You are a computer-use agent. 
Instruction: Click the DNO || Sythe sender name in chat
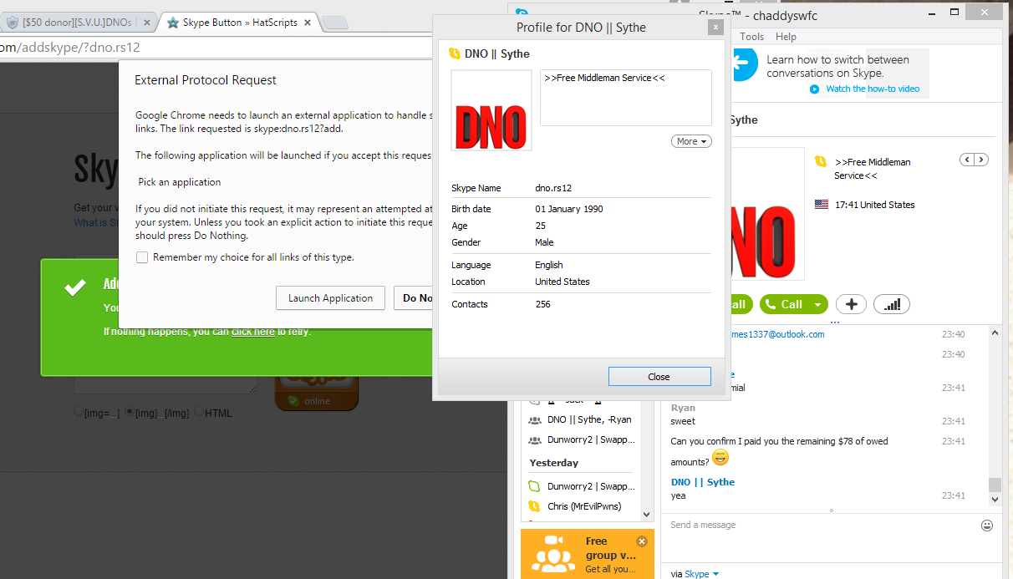point(703,482)
